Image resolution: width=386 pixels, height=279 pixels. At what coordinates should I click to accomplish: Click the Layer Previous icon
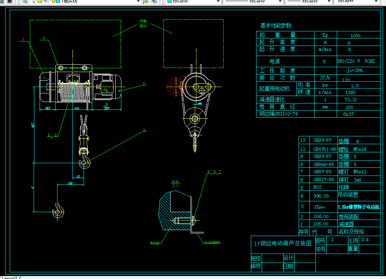(154, 1)
